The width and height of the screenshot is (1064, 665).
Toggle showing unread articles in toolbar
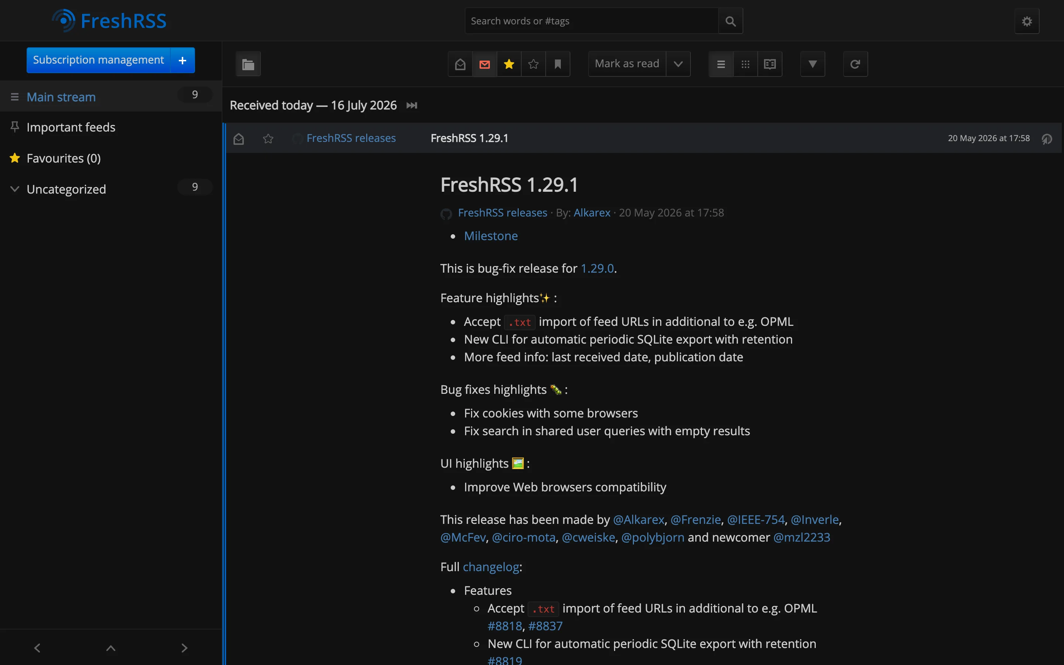tap(484, 64)
